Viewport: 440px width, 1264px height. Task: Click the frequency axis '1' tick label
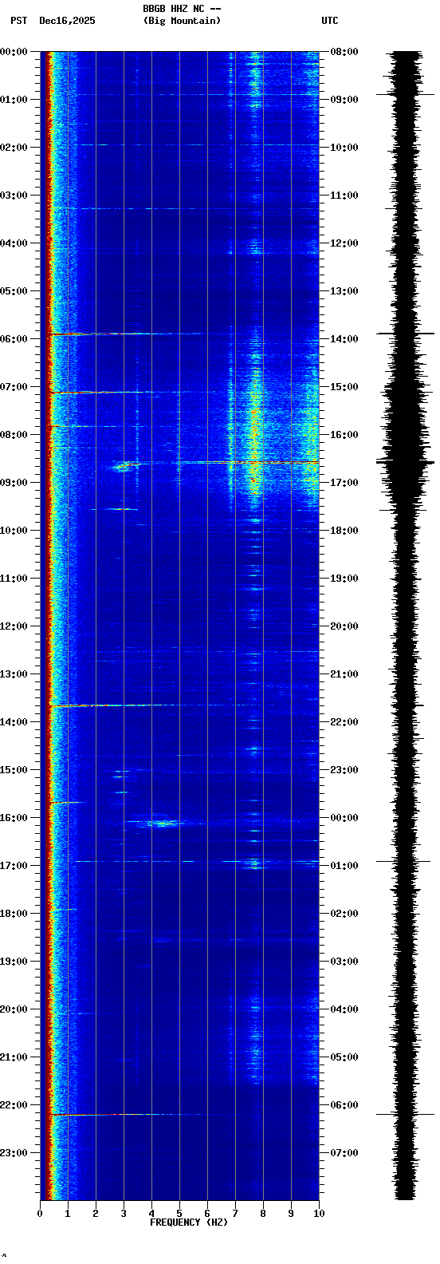(x=68, y=1214)
